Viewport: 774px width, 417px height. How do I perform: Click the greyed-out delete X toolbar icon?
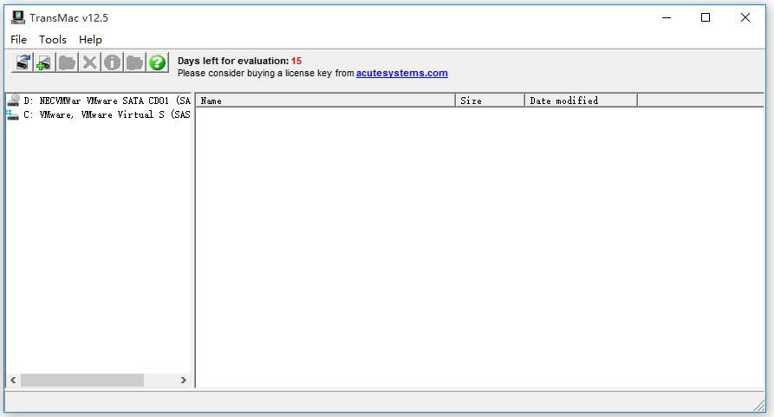(x=89, y=62)
